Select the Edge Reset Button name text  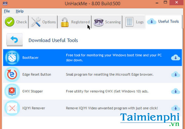tap(37, 74)
